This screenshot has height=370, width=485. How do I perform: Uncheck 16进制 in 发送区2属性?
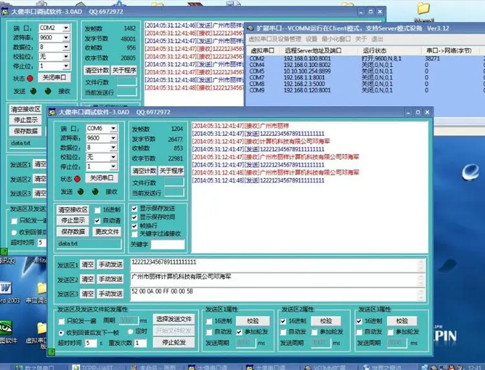pos(283,321)
